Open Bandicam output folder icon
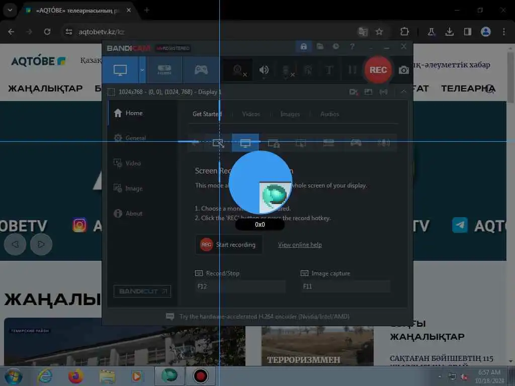515x386 pixels. [320, 46]
